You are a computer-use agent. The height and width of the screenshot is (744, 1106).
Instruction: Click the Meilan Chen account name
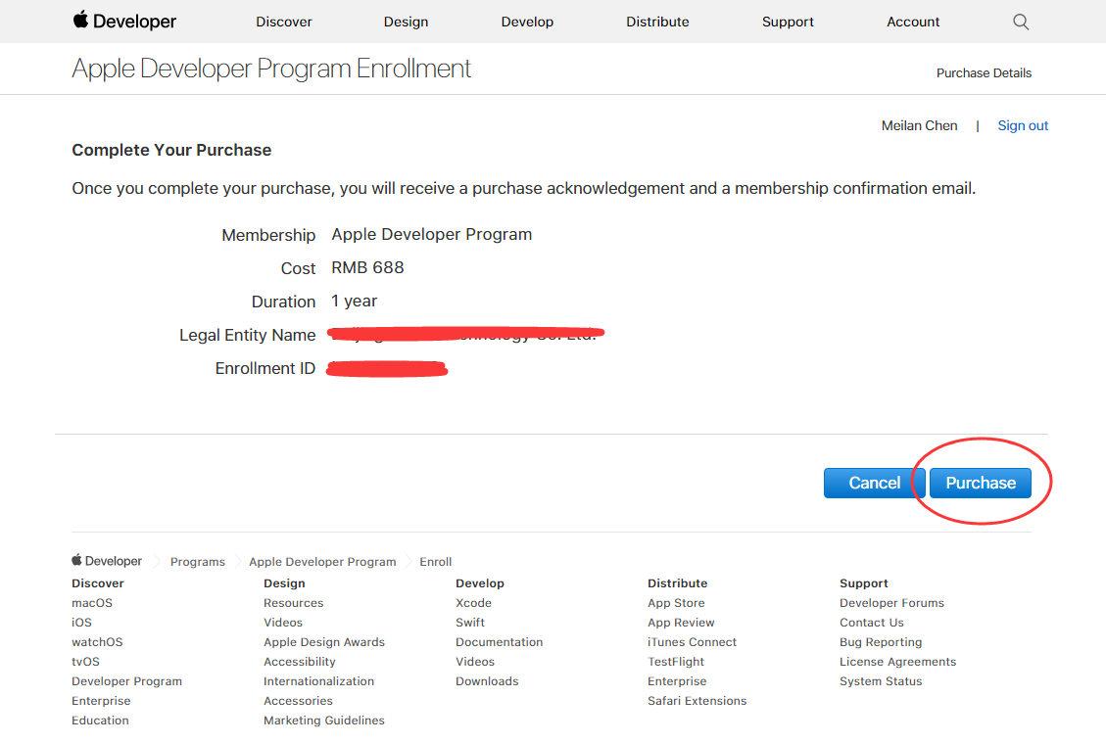point(919,125)
